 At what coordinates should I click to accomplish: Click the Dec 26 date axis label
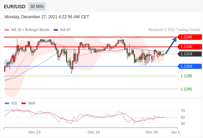coord(152,132)
